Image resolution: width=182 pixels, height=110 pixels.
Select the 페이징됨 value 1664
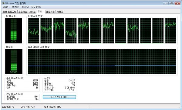[36, 97]
